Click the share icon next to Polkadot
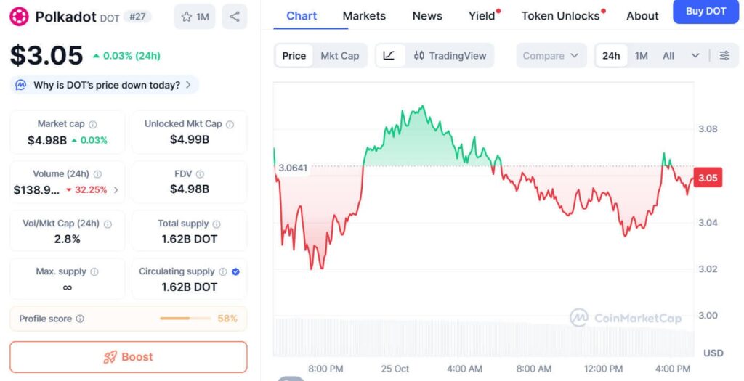This screenshot has height=381, width=744. click(x=234, y=17)
